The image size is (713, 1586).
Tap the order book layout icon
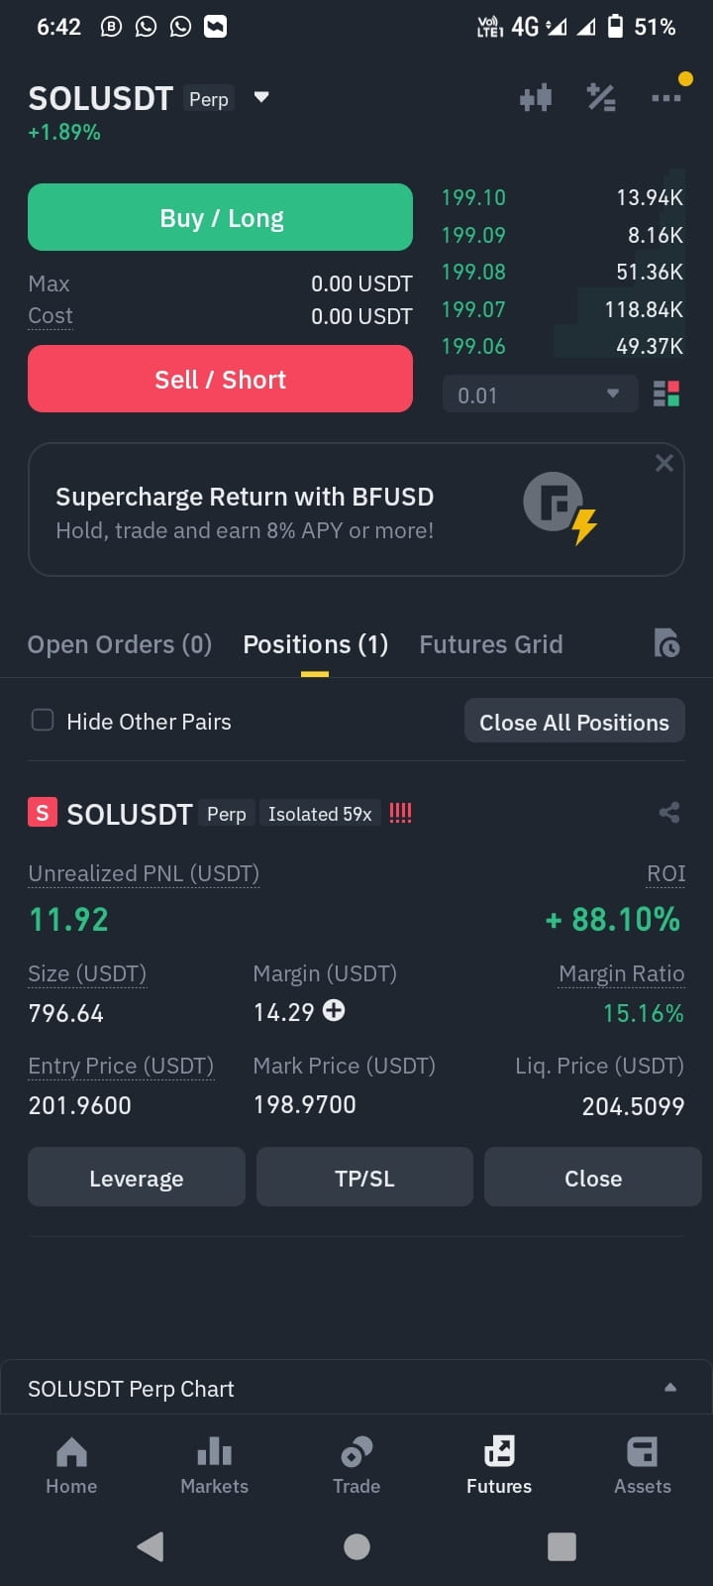tap(666, 395)
